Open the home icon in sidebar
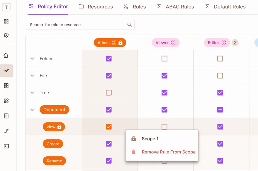Viewport: 258px width, 171px height. click(6, 56)
